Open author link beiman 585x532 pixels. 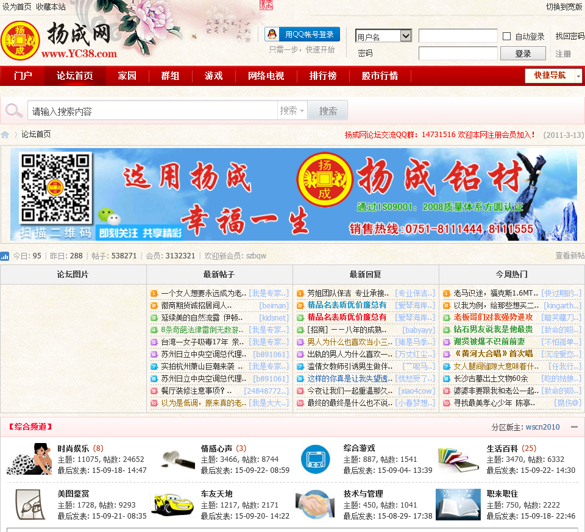274,305
